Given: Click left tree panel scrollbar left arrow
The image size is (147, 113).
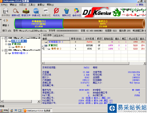Looking at the screenshot, I should pos(2,101).
